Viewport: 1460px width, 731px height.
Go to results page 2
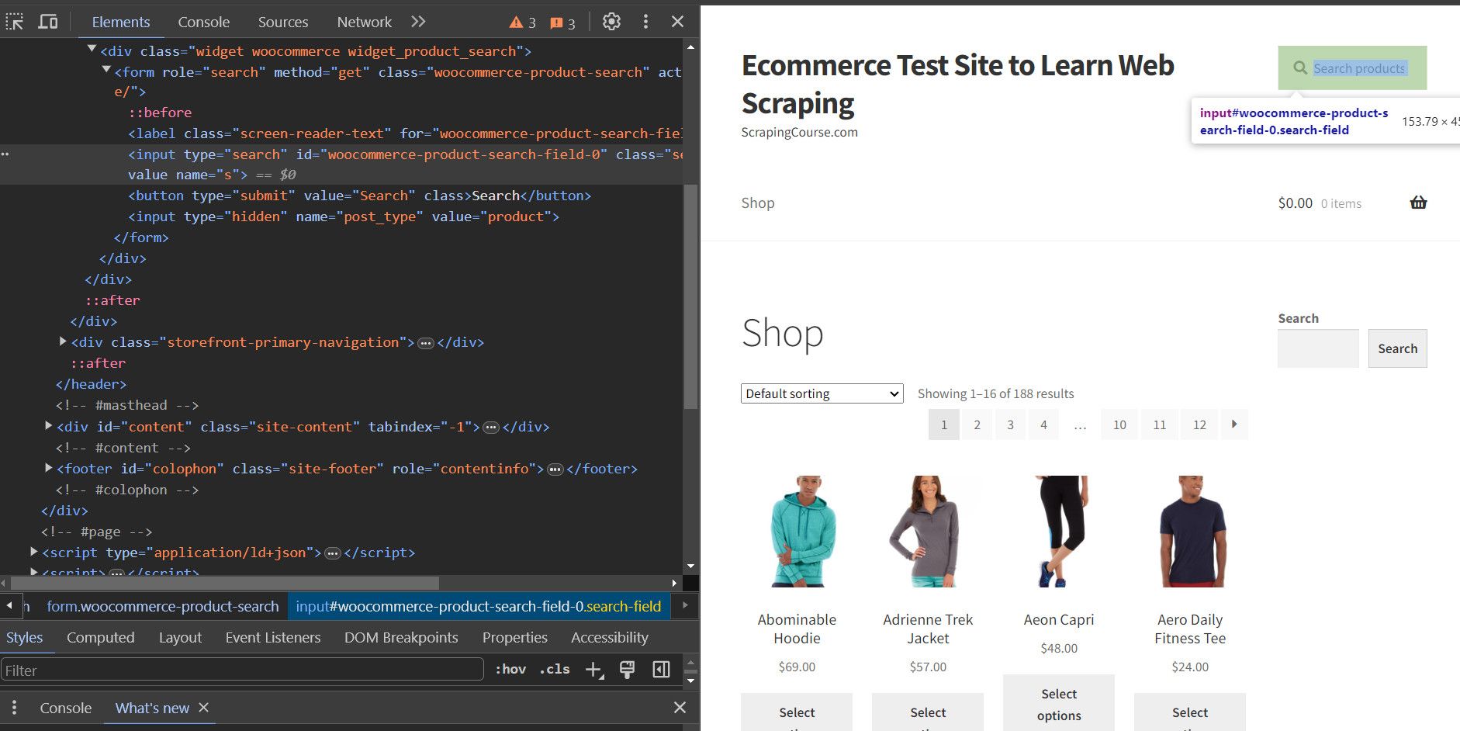pos(977,424)
